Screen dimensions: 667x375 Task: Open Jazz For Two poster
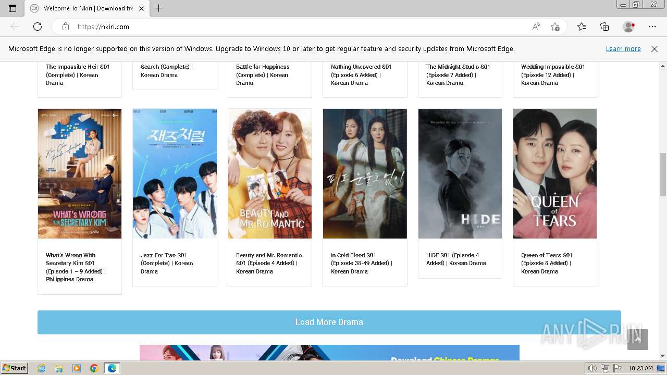click(175, 173)
